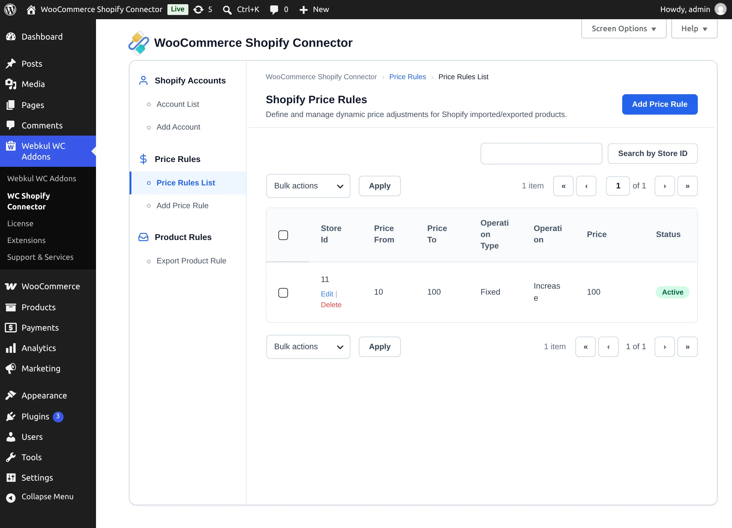
Task: Click Price Rules breadcrumb link
Action: coord(407,77)
